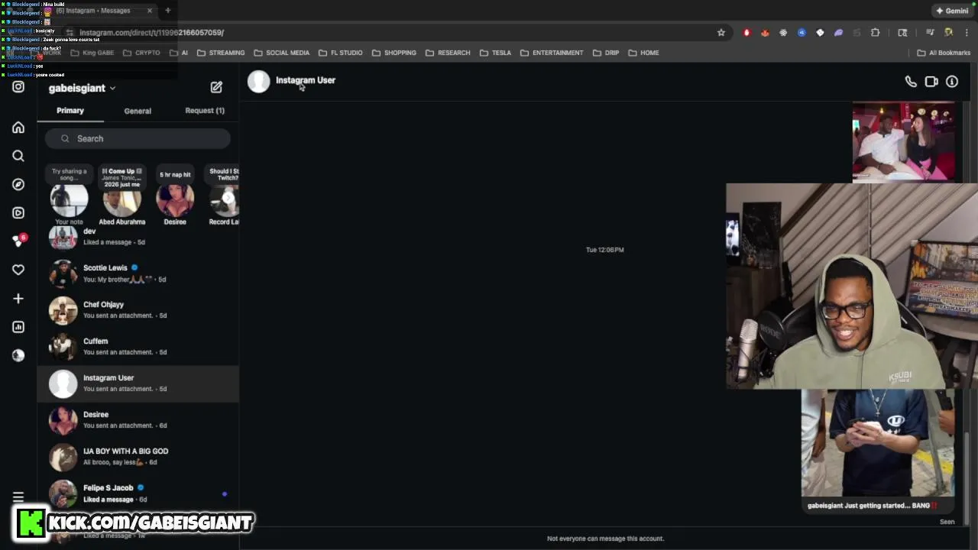Open new browser tab

coord(167,11)
